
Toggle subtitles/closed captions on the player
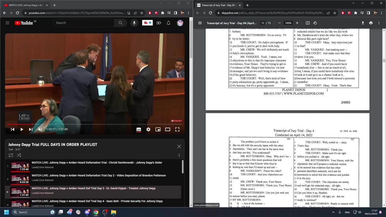pos(139,129)
